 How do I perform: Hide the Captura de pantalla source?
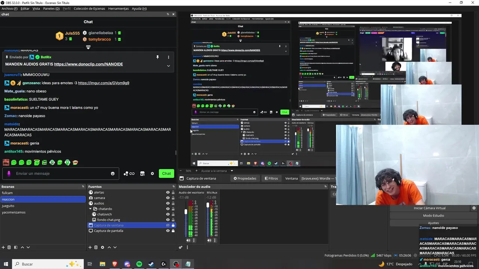pyautogui.click(x=168, y=231)
